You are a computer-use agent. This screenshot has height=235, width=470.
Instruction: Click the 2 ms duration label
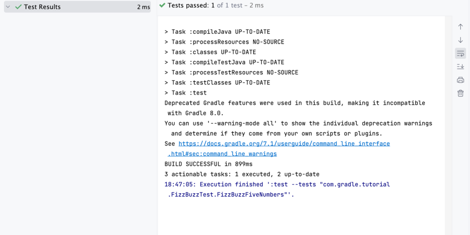144,7
